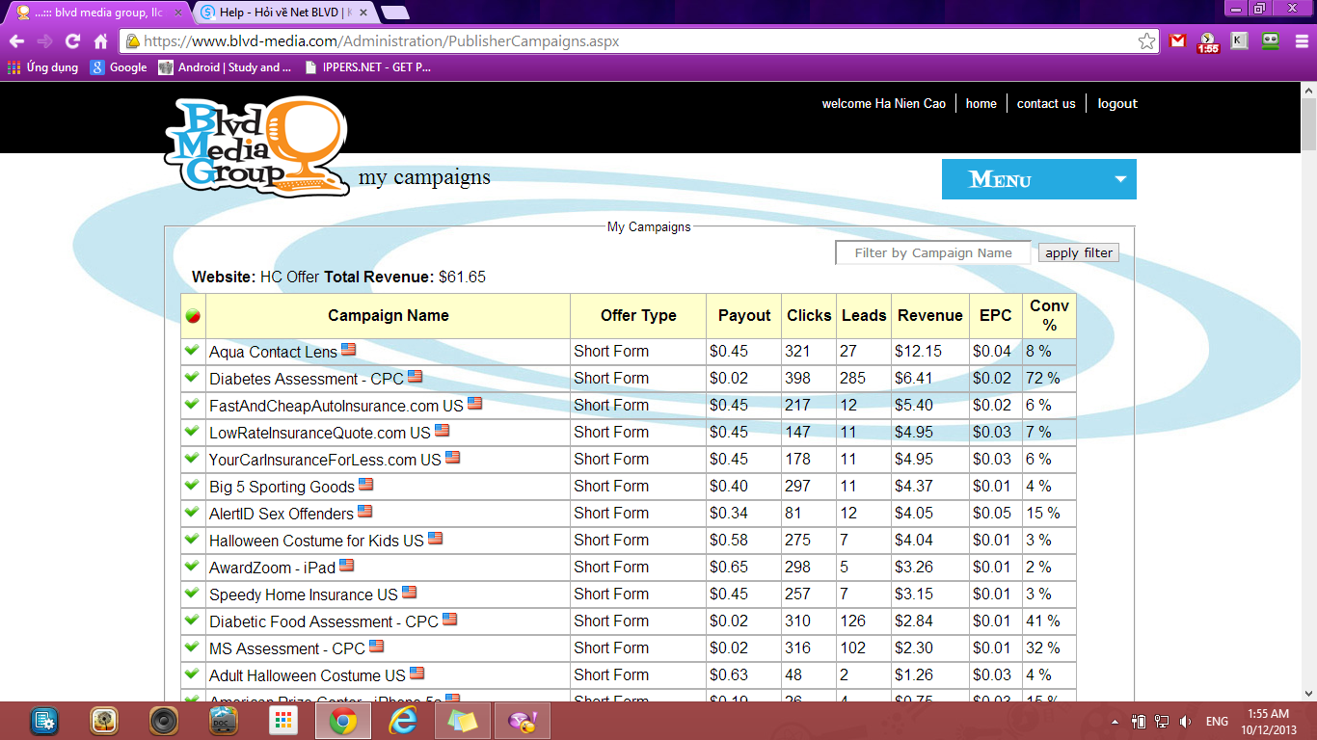
Task: Expand the blue Menu dropdown
Action: tap(1039, 179)
